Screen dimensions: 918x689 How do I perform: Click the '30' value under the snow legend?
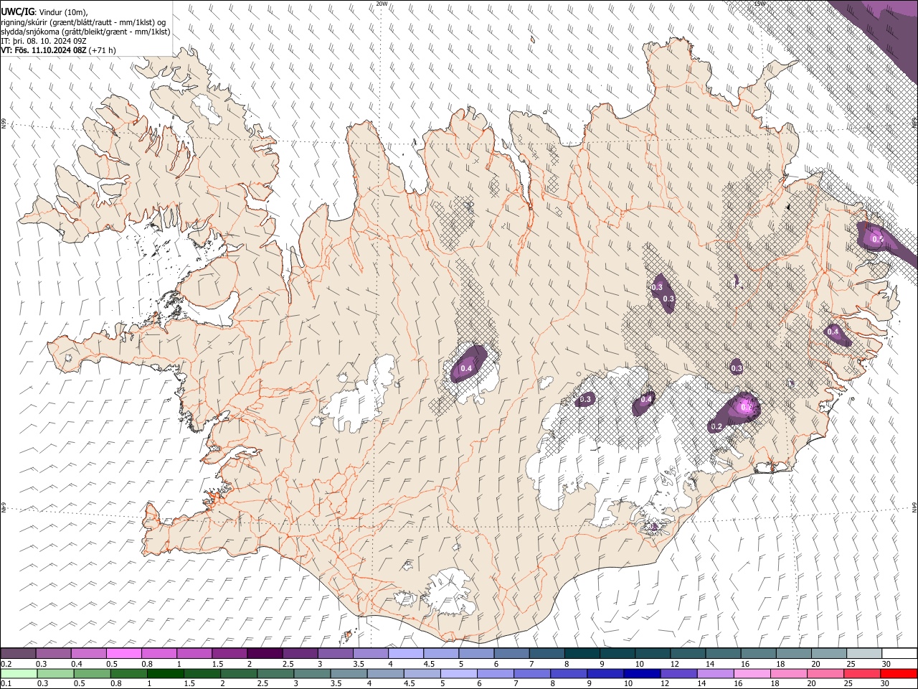(x=886, y=663)
